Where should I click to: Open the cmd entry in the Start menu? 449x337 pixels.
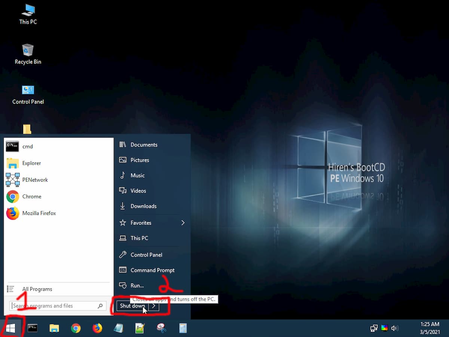click(58, 146)
